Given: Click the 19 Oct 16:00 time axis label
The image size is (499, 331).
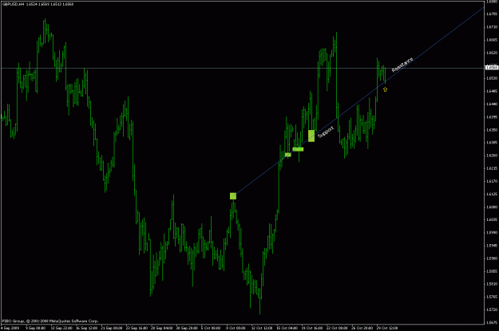Looking at the screenshot, I should [x=312, y=328].
